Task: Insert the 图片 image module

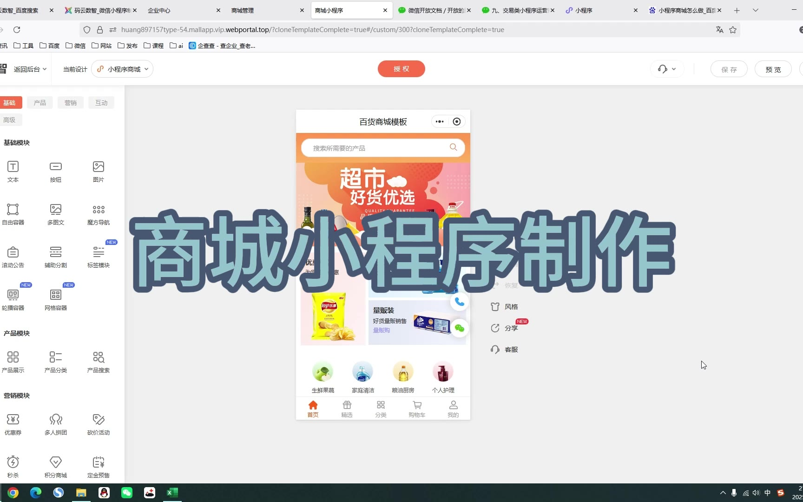Action: click(x=99, y=172)
